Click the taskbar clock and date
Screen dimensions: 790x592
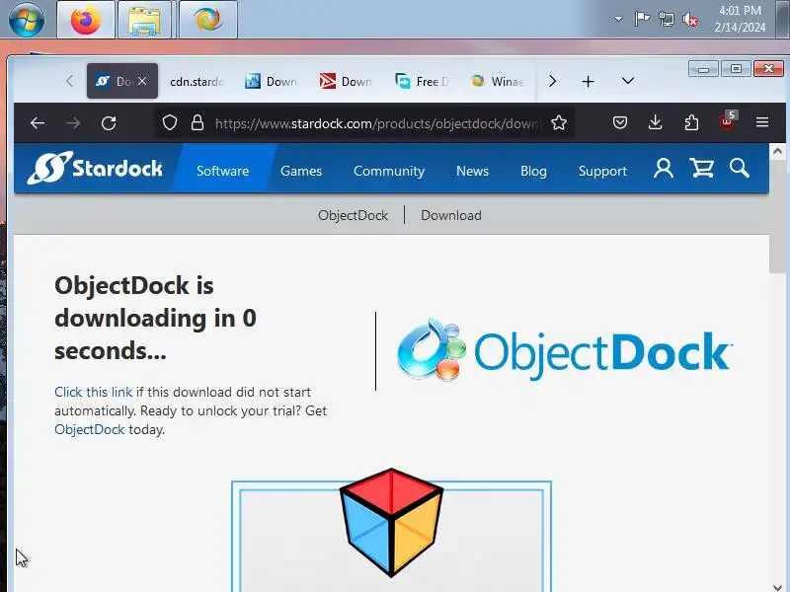740,19
